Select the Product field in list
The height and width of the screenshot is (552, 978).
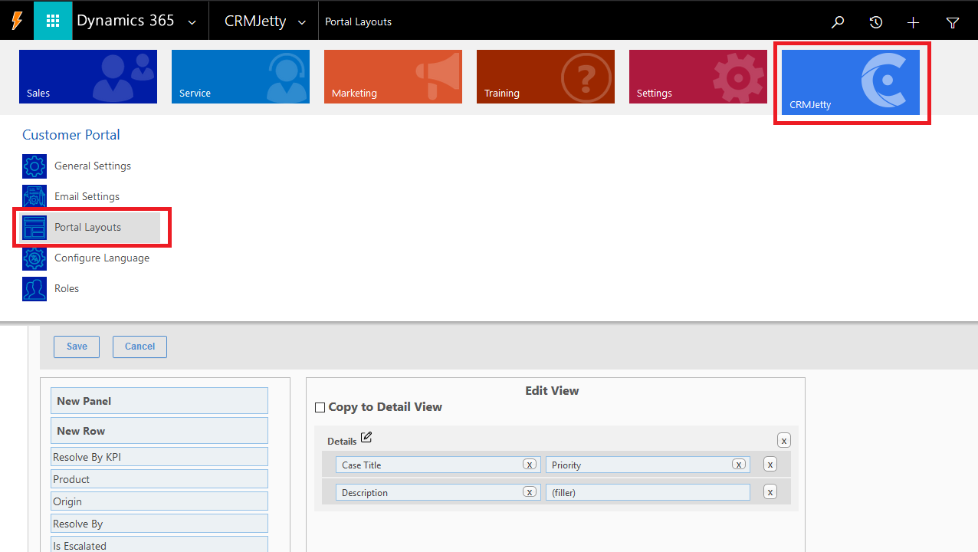tap(159, 479)
